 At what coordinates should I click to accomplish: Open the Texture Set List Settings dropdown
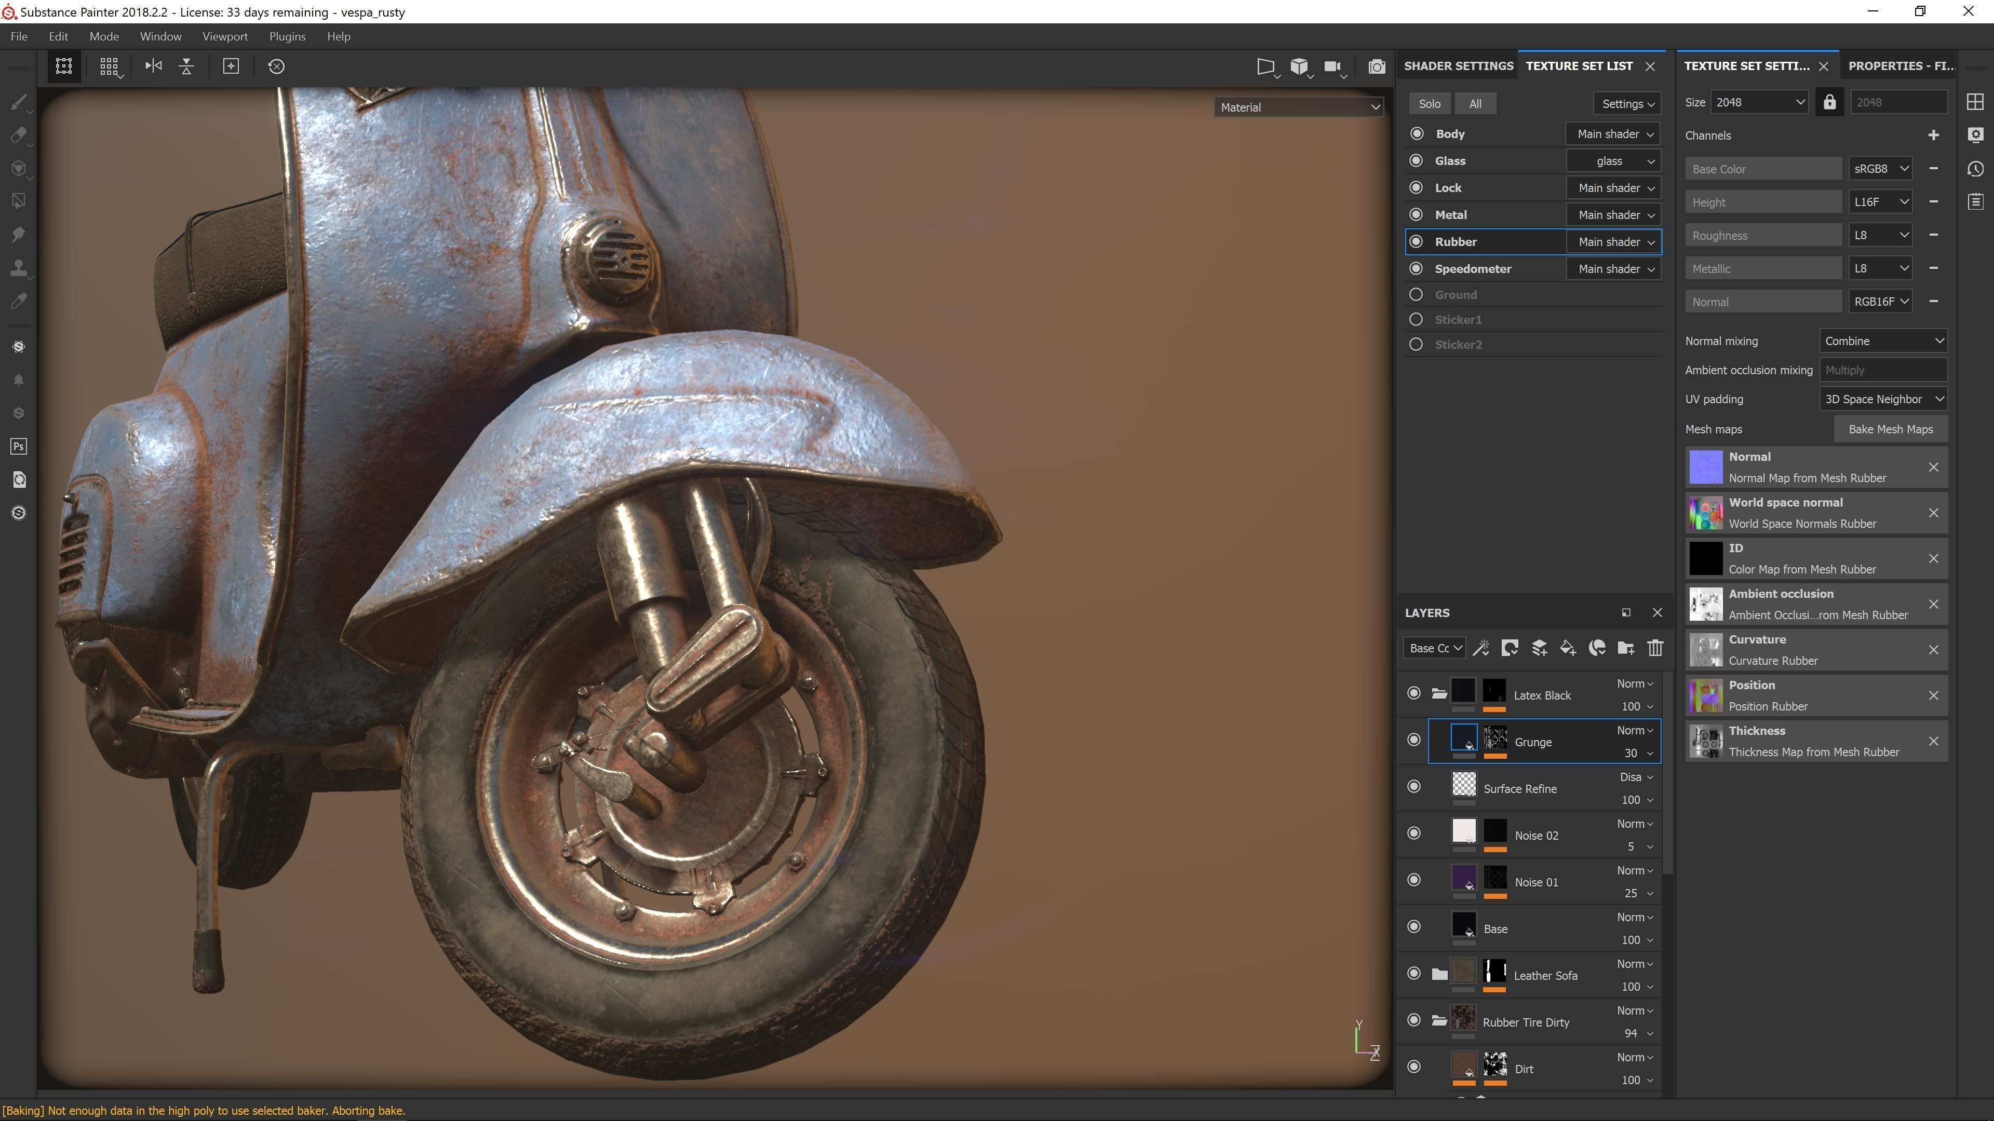coord(1627,104)
